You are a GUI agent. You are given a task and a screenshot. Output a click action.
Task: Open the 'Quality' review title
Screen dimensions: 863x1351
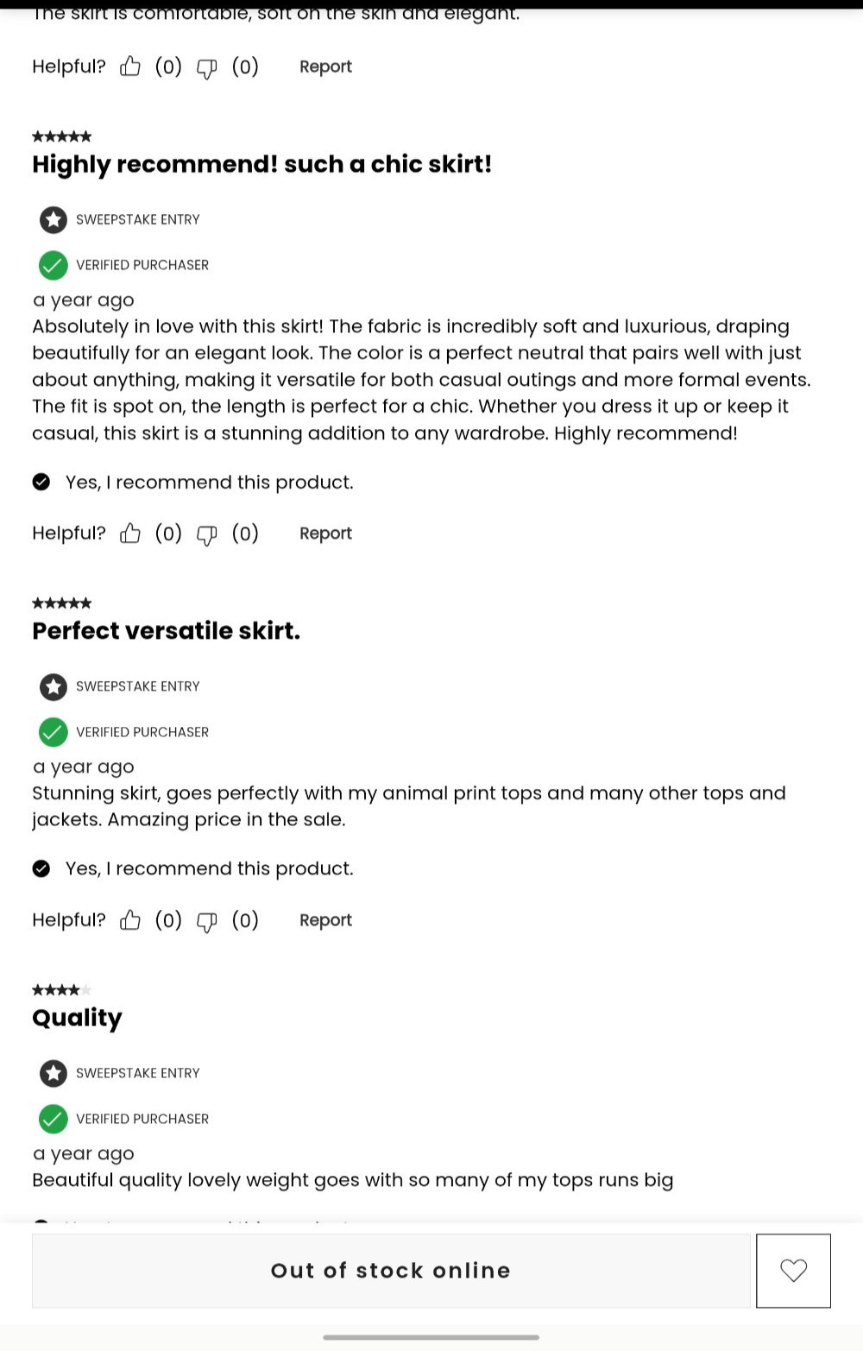(x=77, y=1018)
